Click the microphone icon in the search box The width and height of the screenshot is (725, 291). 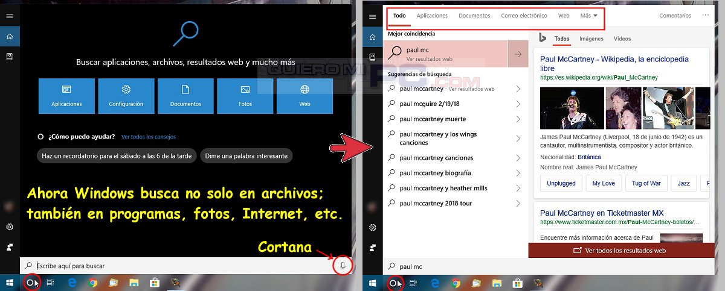(x=343, y=266)
